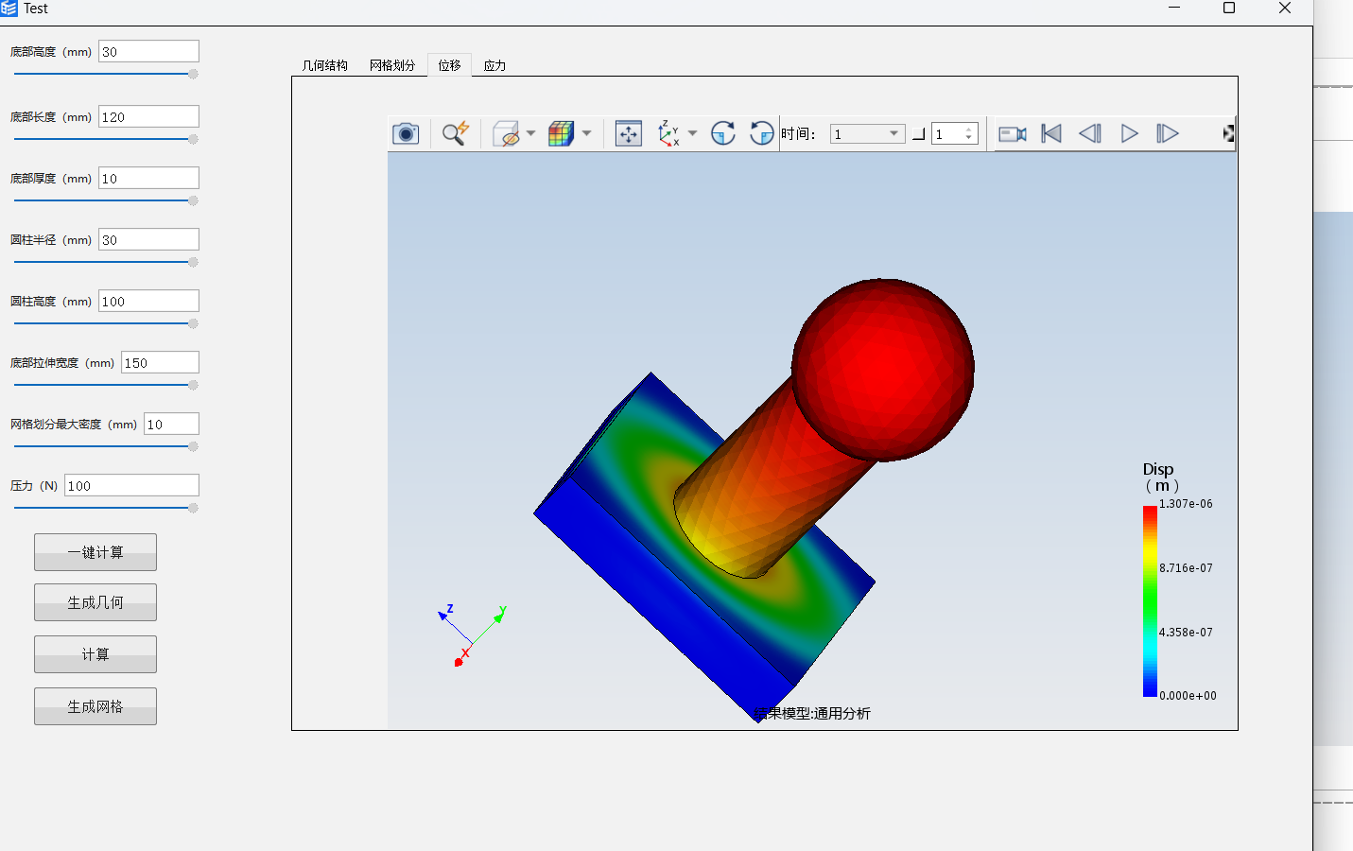Viewport: 1353px width, 851px height.
Task: Click the magnifier zoom icon
Action: [455, 133]
